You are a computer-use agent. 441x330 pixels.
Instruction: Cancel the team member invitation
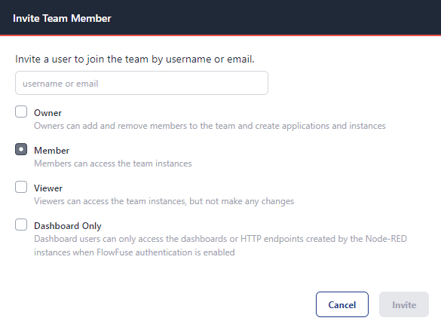pos(342,304)
